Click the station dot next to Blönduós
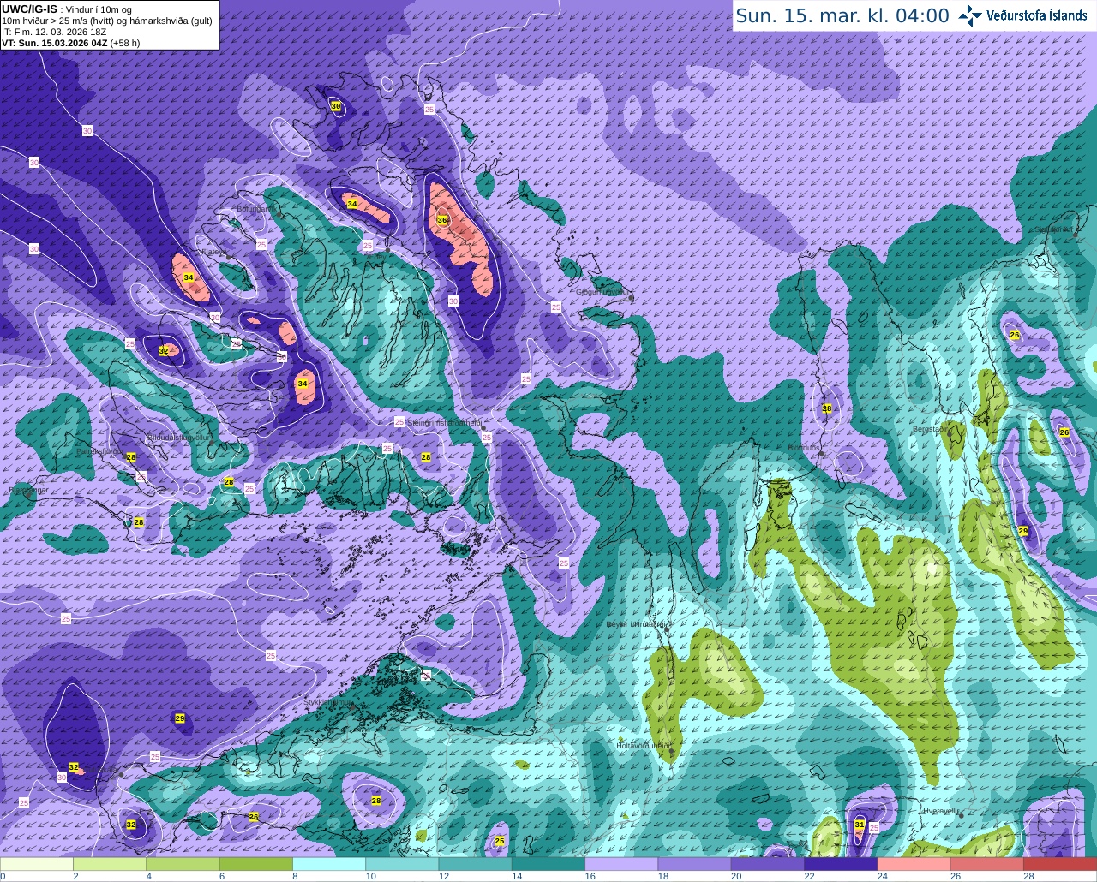1097x882 pixels. [x=821, y=455]
